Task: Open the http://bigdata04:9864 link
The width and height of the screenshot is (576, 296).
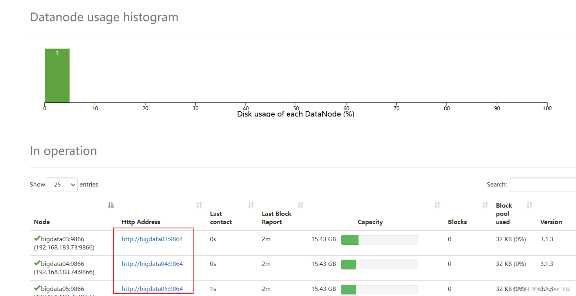Action: (x=152, y=264)
